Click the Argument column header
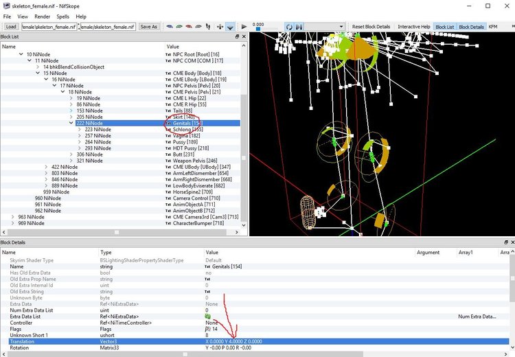515x357 pixels. 428,252
